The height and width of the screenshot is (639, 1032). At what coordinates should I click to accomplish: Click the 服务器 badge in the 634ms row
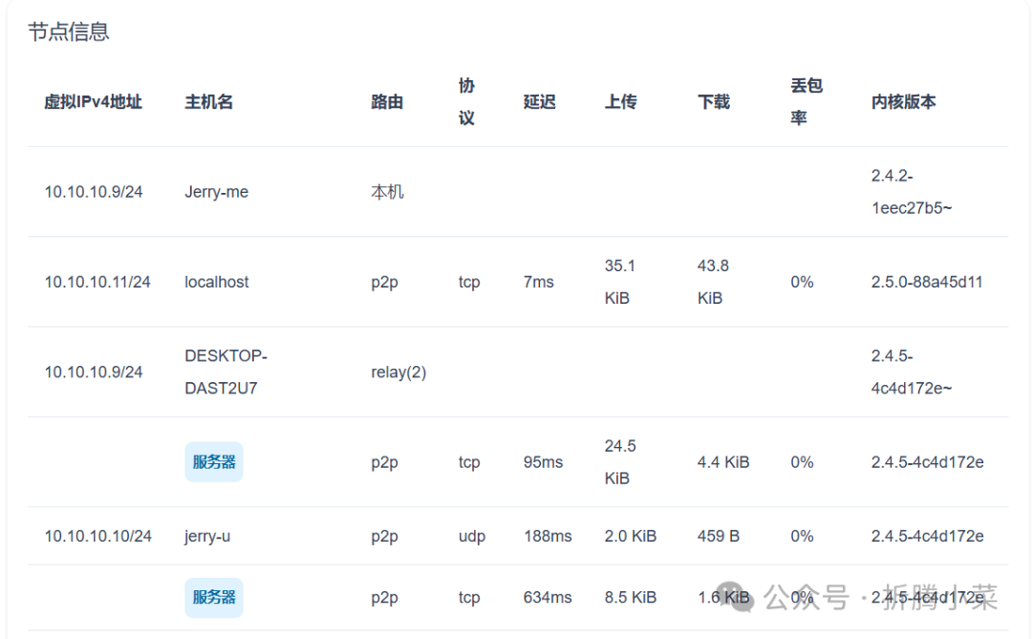[214, 598]
